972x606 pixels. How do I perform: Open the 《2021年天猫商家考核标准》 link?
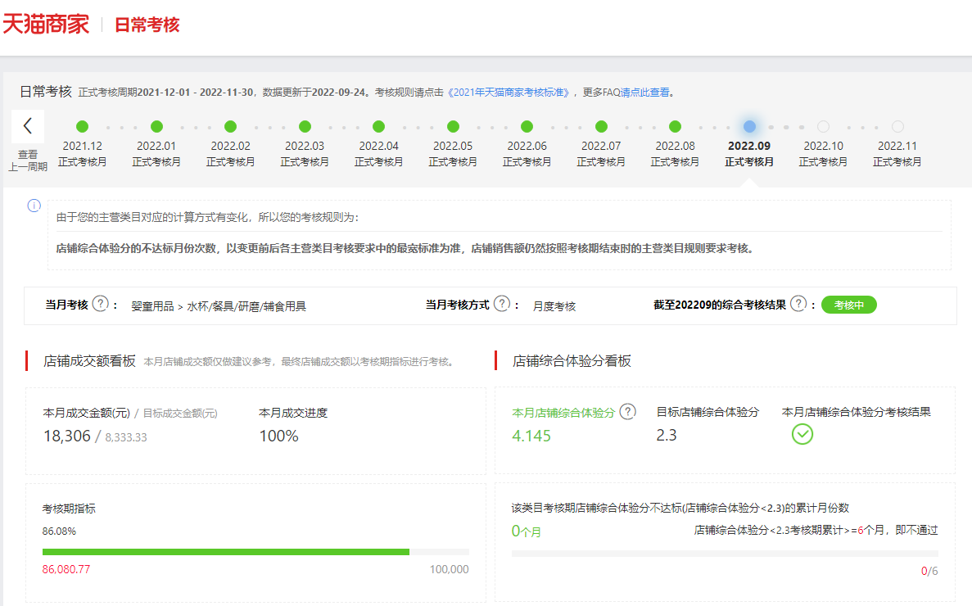(508, 93)
